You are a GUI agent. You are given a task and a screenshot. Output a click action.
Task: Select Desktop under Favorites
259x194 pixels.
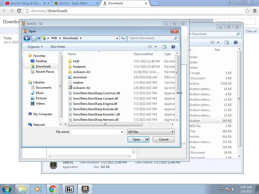[41, 61]
